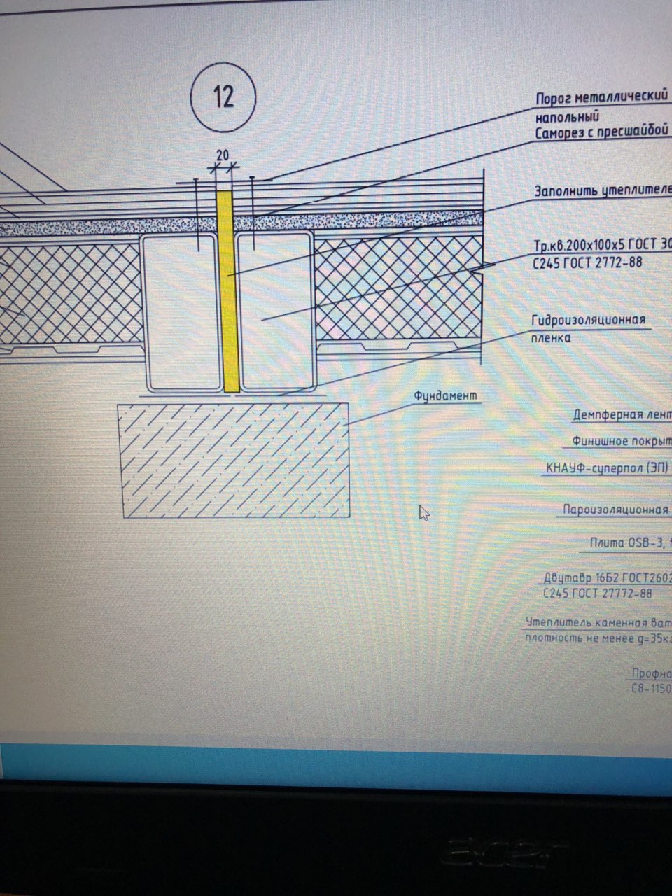Click the 'Заполнить утеплителем' annotation text

pos(603,191)
